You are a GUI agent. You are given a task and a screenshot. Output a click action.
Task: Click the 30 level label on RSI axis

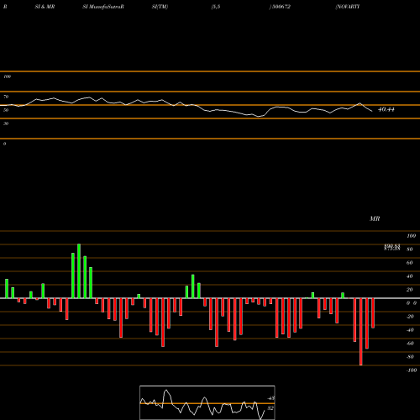coord(6,123)
